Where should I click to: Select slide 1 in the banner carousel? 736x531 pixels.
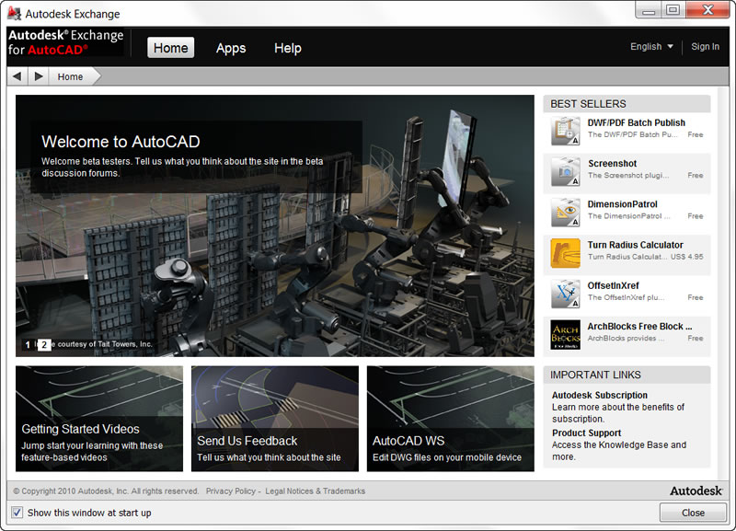coord(26,343)
